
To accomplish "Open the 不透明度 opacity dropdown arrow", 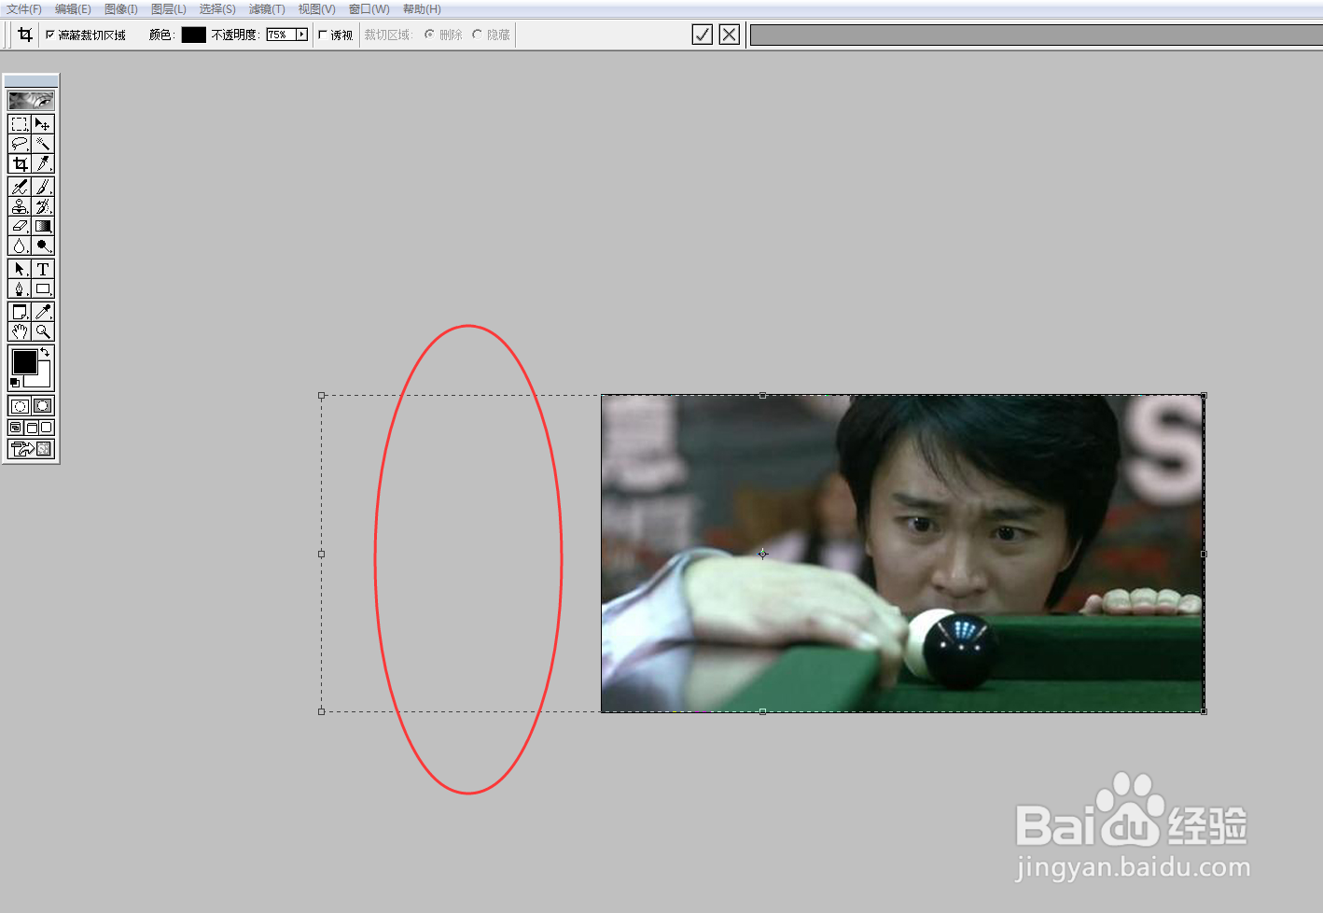I will [301, 35].
